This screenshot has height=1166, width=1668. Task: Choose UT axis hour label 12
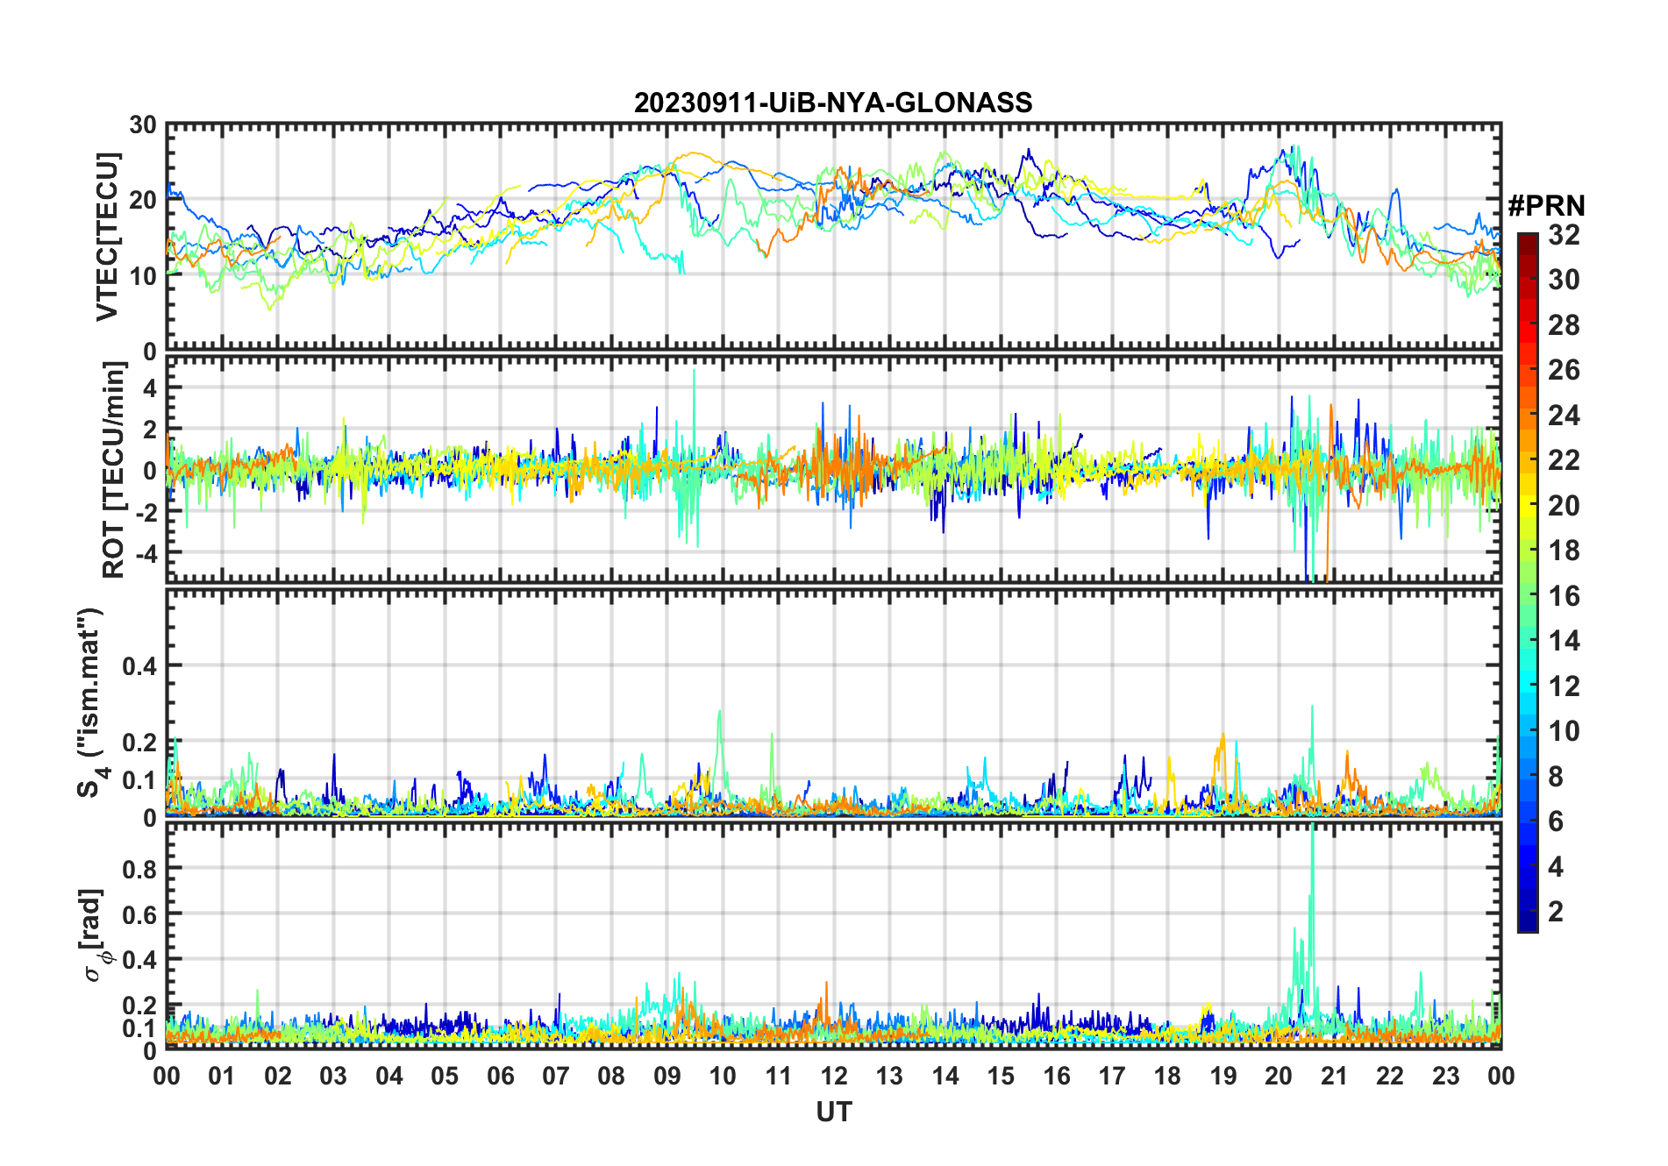tap(834, 1076)
